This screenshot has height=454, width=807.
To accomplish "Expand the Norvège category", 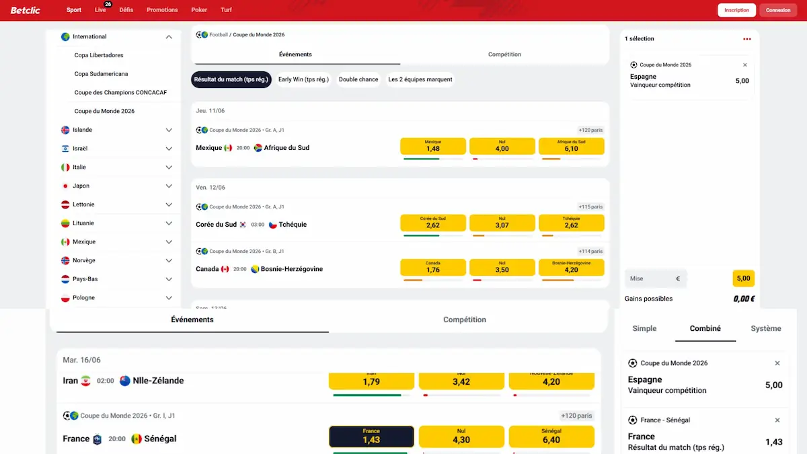I will click(168, 260).
